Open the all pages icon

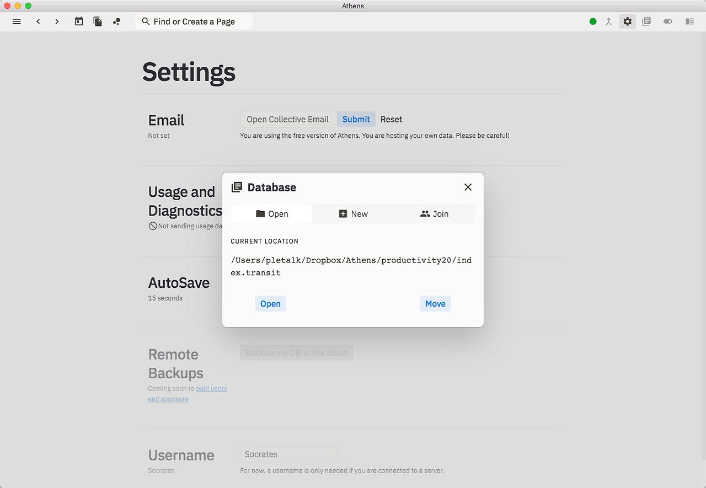click(x=98, y=22)
